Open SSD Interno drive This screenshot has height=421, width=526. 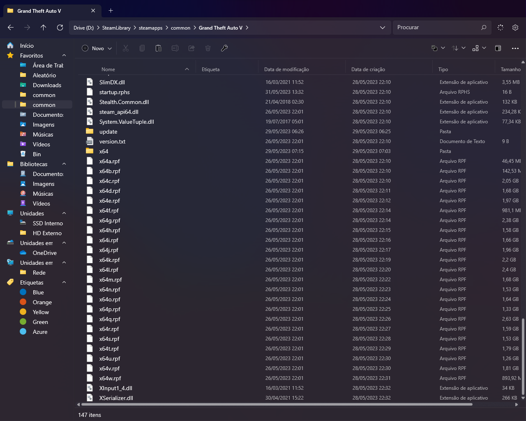48,223
